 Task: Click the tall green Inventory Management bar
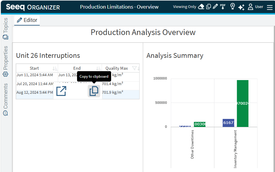point(243,103)
